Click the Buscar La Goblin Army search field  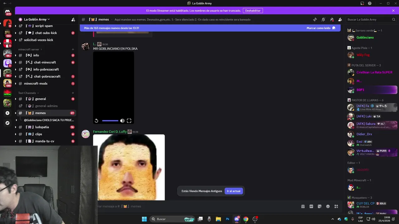click(x=371, y=19)
